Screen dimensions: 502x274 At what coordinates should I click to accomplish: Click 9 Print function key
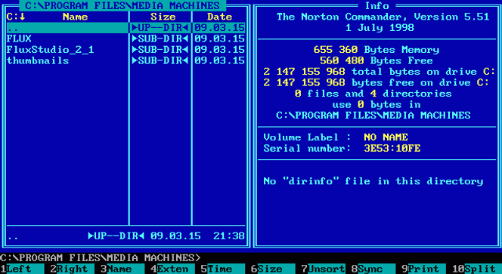click(x=423, y=269)
